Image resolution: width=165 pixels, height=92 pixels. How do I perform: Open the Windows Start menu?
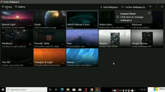point(3,90)
